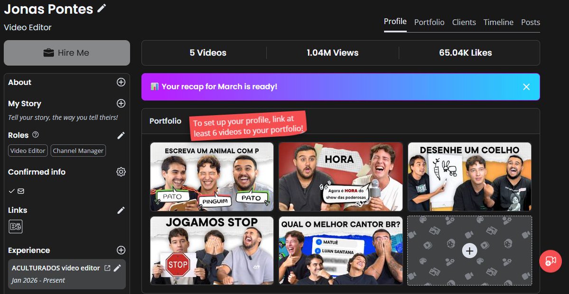569x294 pixels.
Task: Click the red 'link at least 6 videos' tip
Action: pos(248,125)
